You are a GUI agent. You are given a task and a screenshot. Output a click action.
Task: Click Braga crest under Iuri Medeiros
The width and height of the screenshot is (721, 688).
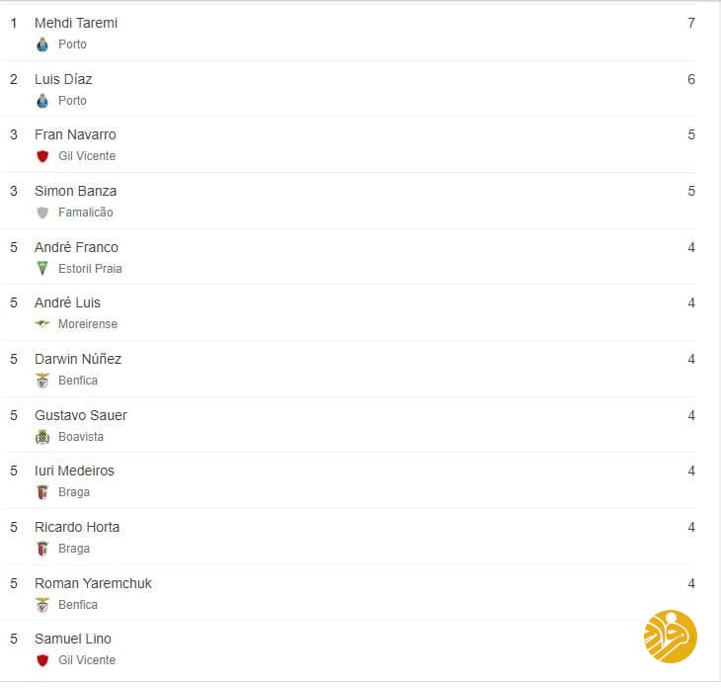41,492
